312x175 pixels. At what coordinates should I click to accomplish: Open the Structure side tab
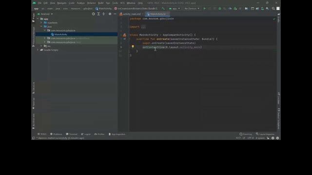[x=34, y=87]
